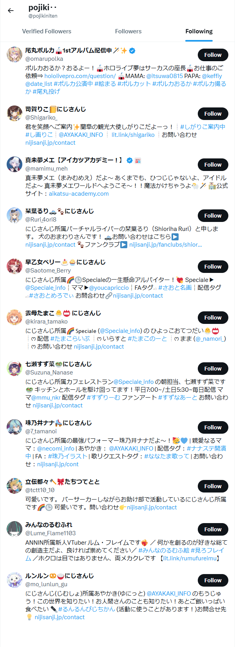Click the verified badge beside 尾丸ポルカ
Image resolution: width=235 pixels, height=647 pixels.
click(132, 50)
